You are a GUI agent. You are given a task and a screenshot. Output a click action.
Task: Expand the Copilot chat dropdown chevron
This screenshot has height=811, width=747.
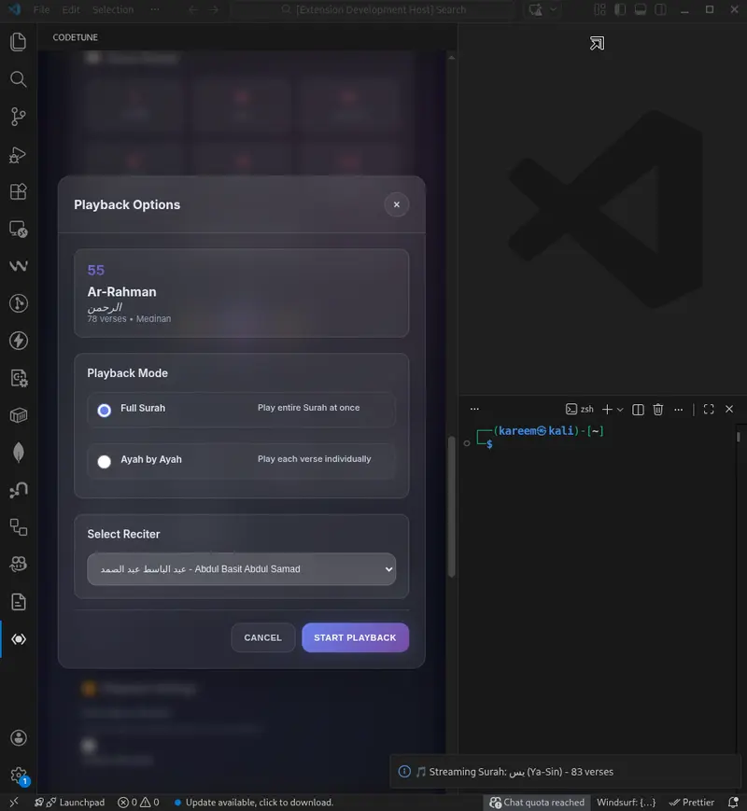pyautogui.click(x=554, y=9)
